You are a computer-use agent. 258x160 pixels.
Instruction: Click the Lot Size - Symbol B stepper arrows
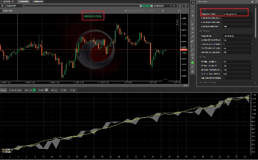point(252,74)
